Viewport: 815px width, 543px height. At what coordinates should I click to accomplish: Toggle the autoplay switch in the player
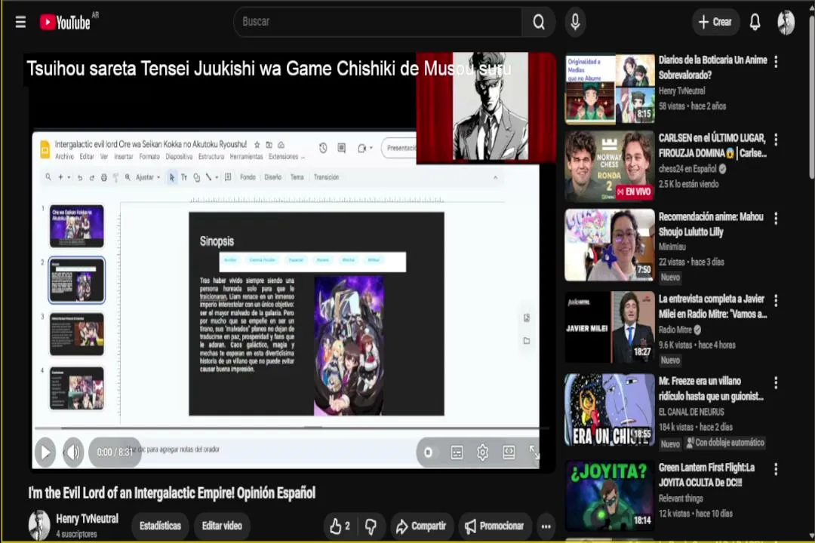point(429,452)
